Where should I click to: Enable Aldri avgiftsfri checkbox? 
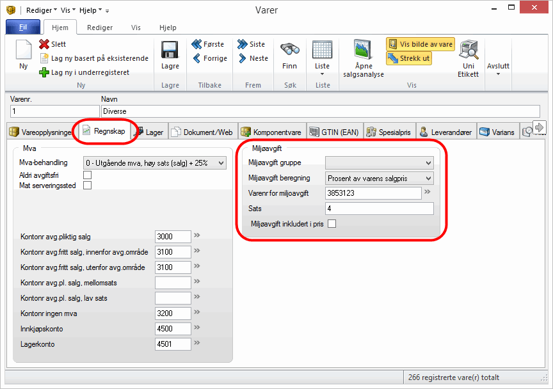pos(88,175)
